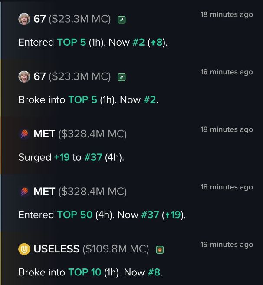Open the TOP 10 link in the USELESS alert
Image resolution: width=263 pixels, height=285 pixels.
pyautogui.click(x=85, y=272)
